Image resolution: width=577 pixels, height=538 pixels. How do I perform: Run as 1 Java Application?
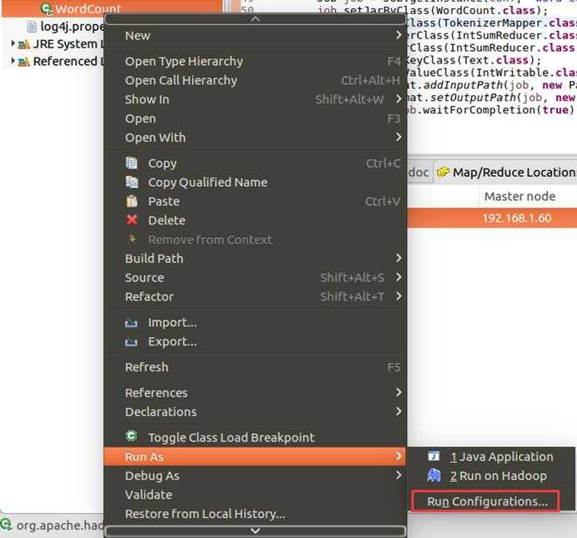(x=491, y=457)
